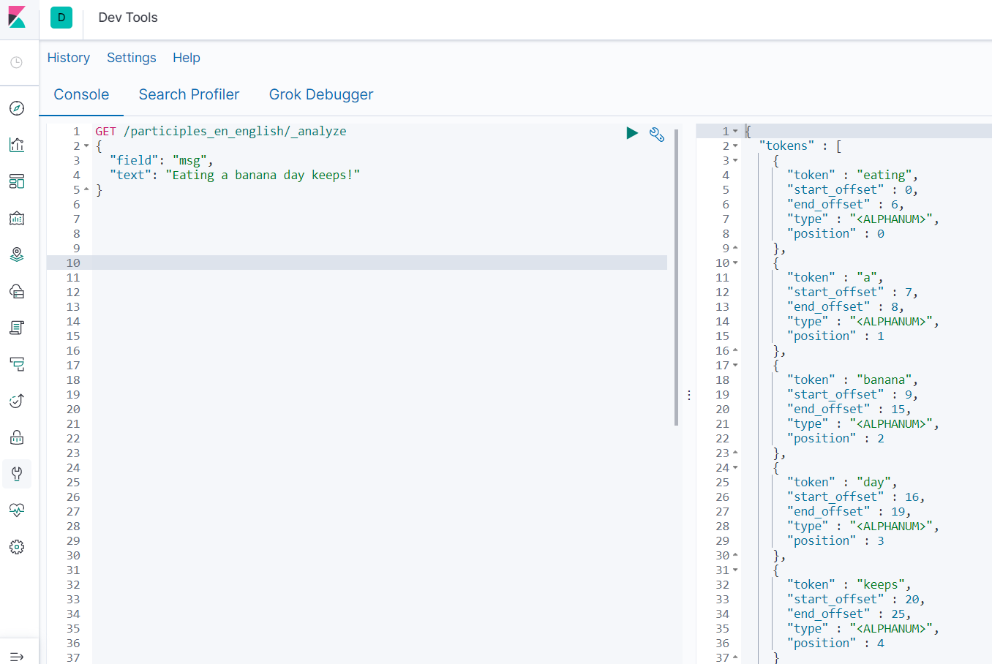Click "position" : 2 in output
The image size is (992, 664).
(x=835, y=439)
